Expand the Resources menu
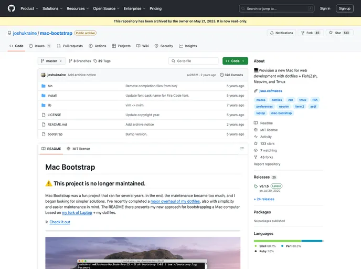The width and height of the screenshot is (361, 269). click(x=78, y=8)
